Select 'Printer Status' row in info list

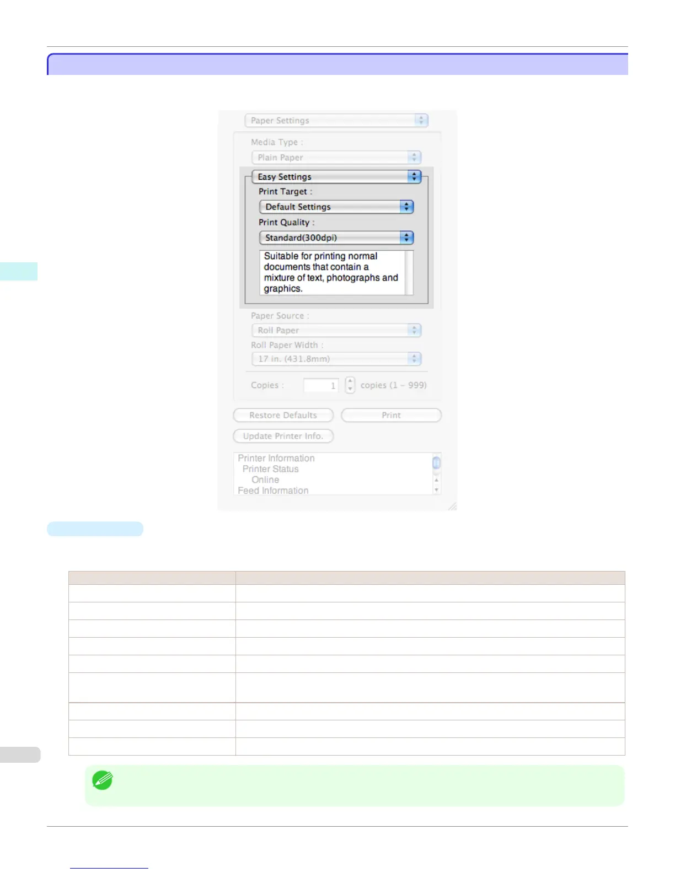point(271,469)
